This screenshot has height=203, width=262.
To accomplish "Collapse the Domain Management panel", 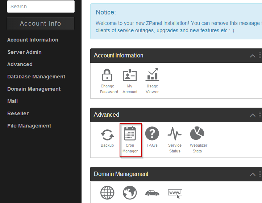I will 253,174.
